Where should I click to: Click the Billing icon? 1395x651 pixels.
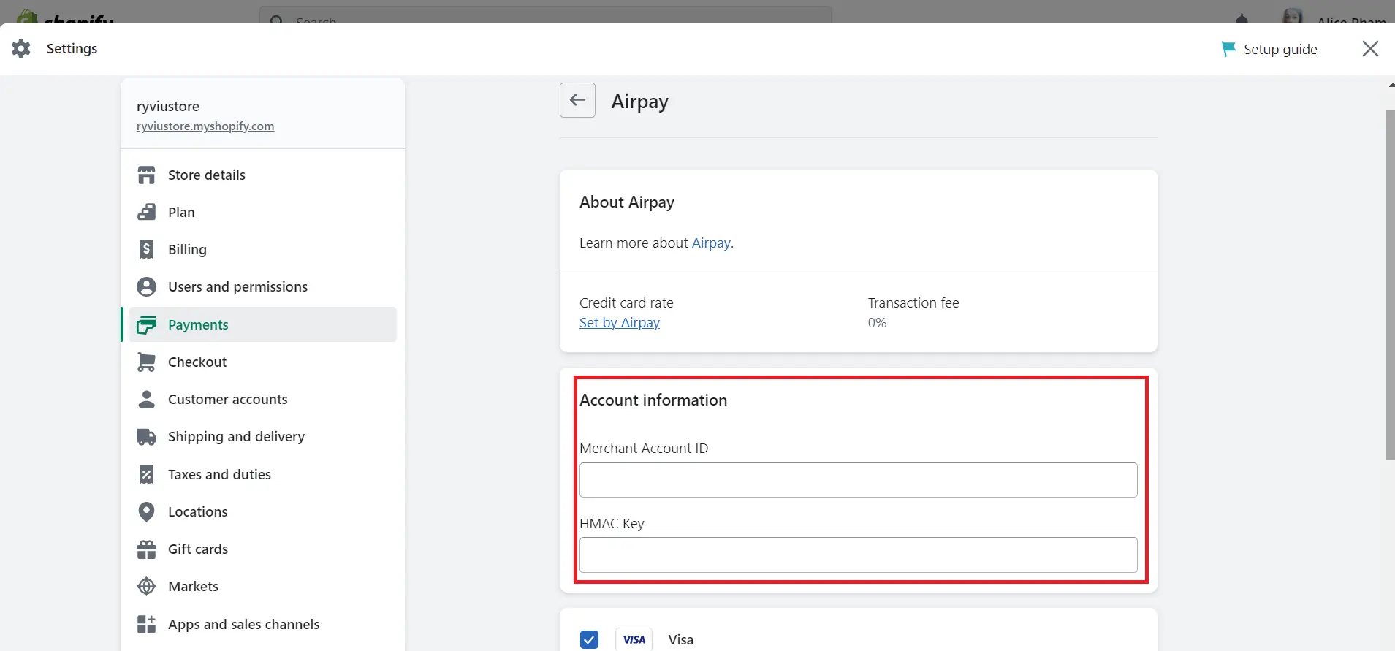[146, 250]
